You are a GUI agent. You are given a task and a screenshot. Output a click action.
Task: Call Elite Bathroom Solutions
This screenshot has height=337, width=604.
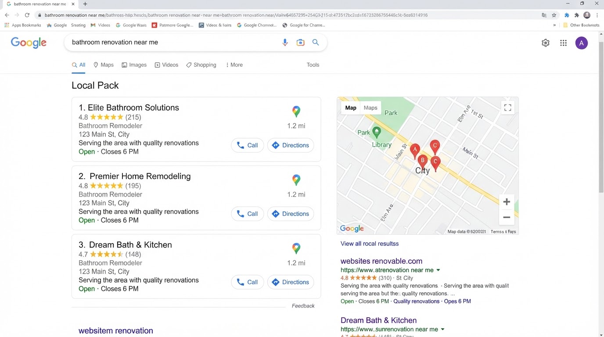point(248,145)
